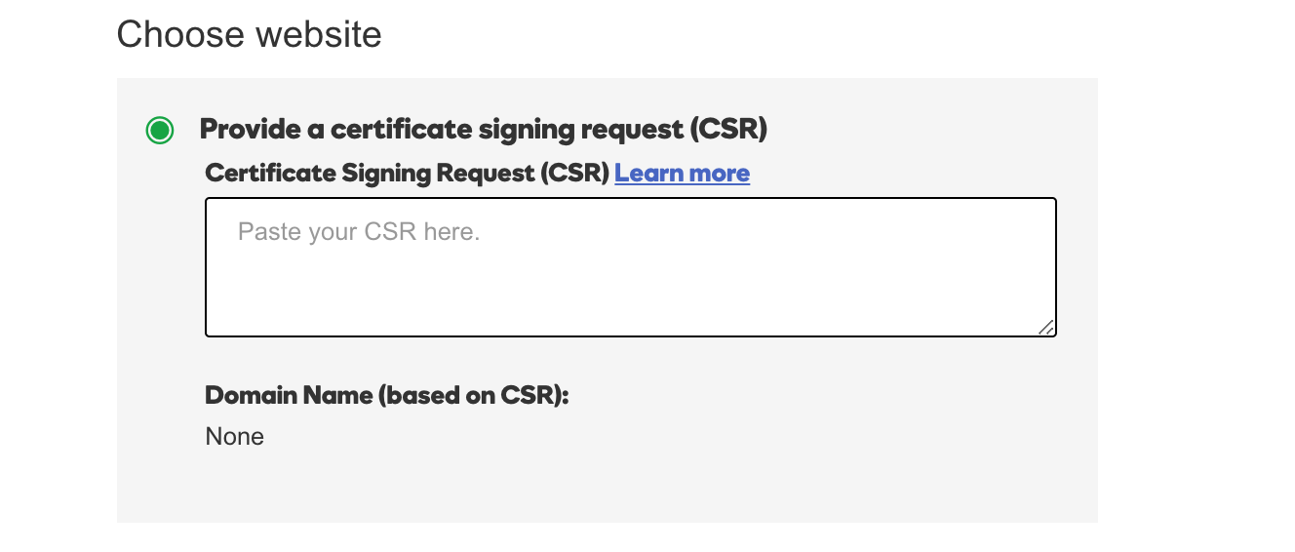This screenshot has width=1295, height=552.
Task: Click the green dot inside the radio button
Action: 160,130
